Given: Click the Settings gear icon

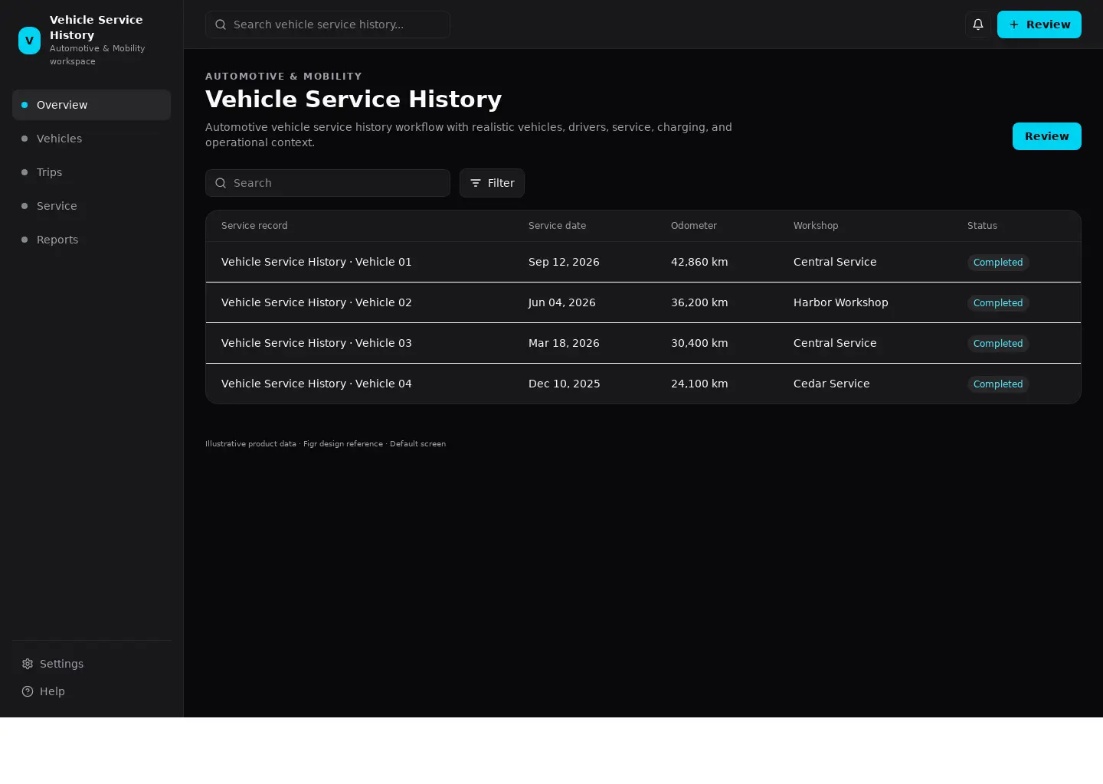Looking at the screenshot, I should click(x=28, y=664).
